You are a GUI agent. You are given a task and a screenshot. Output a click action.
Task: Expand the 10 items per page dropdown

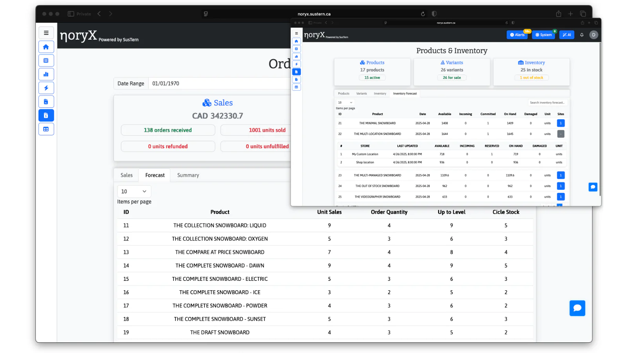134,191
